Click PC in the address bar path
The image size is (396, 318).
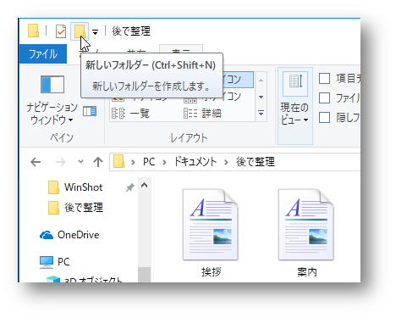[x=149, y=162]
